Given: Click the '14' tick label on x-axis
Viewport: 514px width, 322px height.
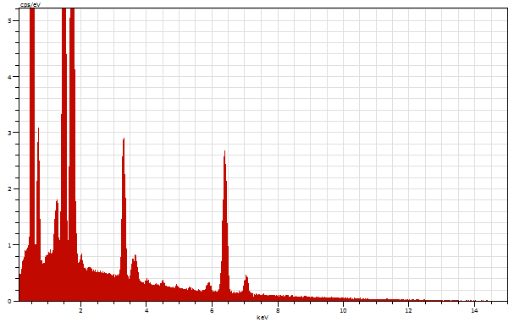Looking at the screenshot, I should [x=474, y=310].
